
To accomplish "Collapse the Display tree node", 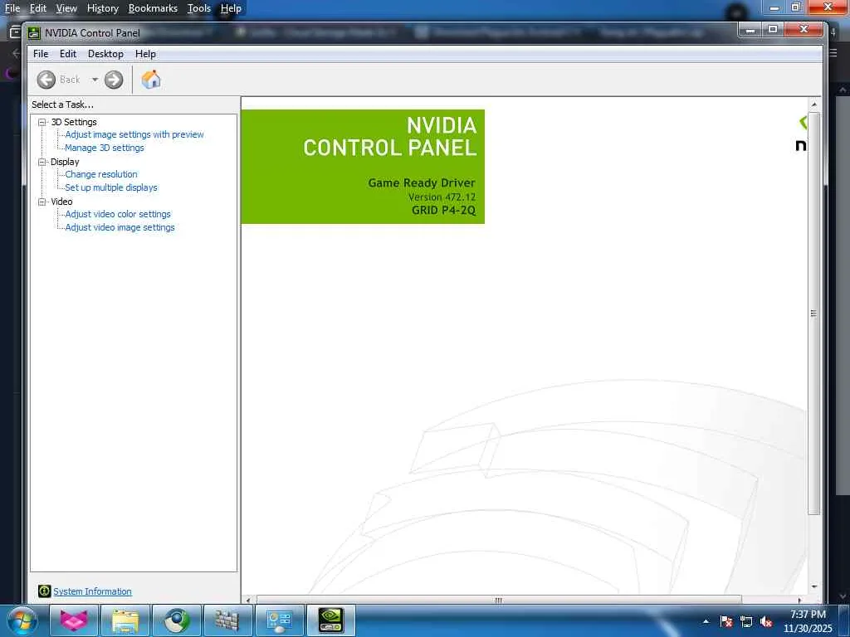I will point(42,162).
